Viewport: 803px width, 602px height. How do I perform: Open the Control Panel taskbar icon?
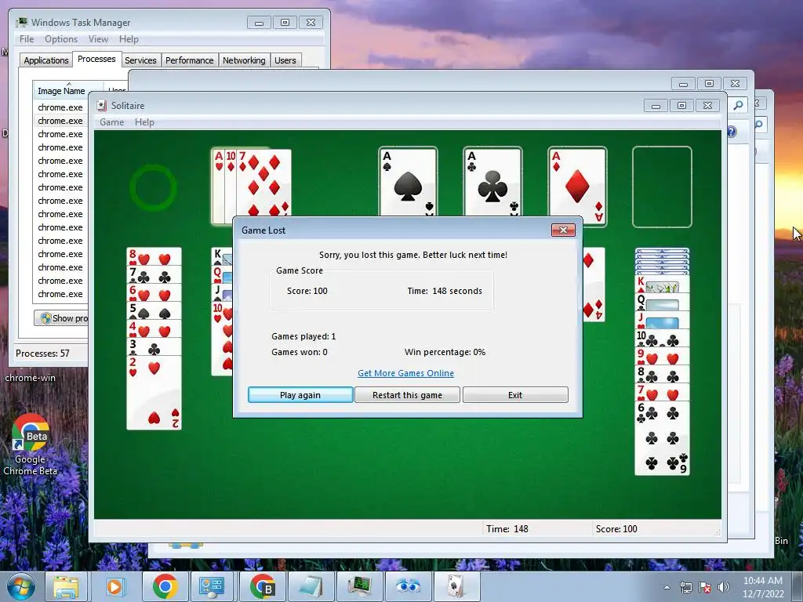(212, 586)
